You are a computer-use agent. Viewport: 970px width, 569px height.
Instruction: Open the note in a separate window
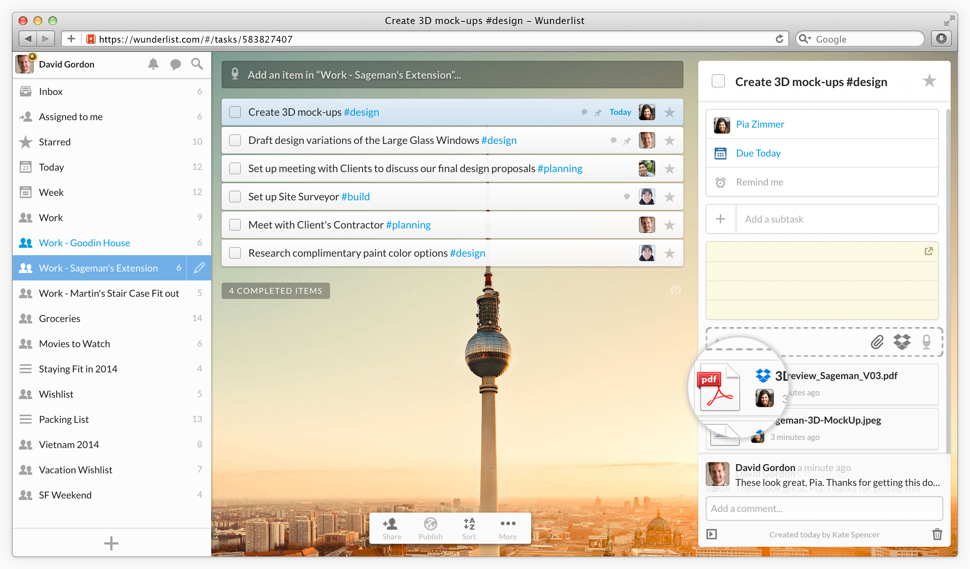928,251
